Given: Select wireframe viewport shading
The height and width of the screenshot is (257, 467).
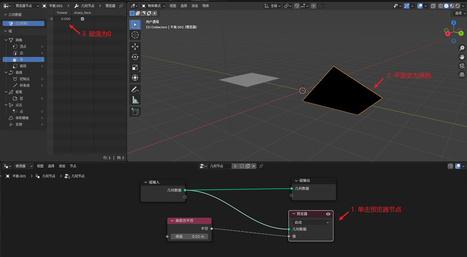Looking at the screenshot, I should (x=440, y=6).
